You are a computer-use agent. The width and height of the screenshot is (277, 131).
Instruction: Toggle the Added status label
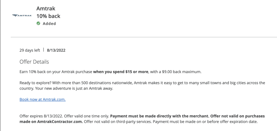49,24
